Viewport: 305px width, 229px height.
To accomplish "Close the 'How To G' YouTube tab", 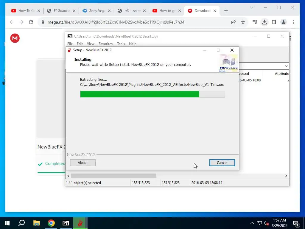I will 39,11.
